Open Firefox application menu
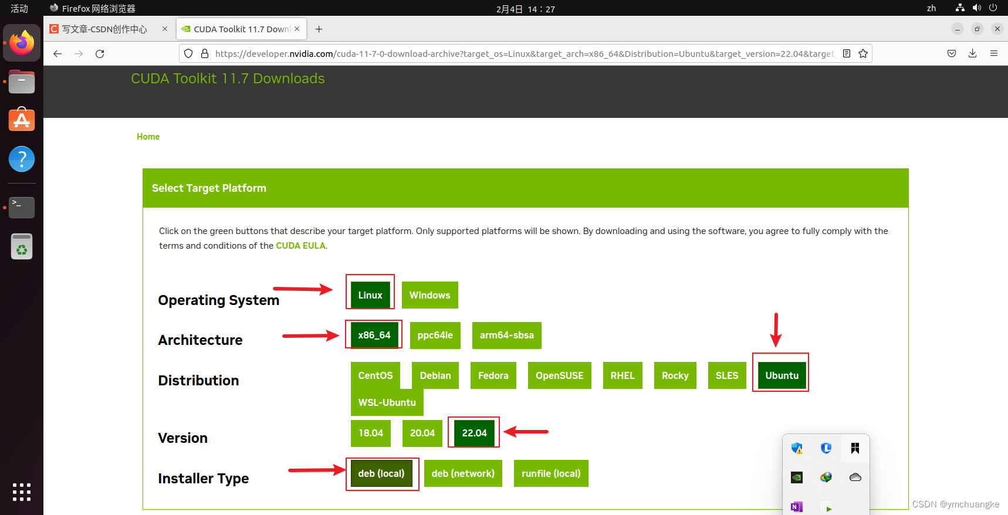 (994, 53)
